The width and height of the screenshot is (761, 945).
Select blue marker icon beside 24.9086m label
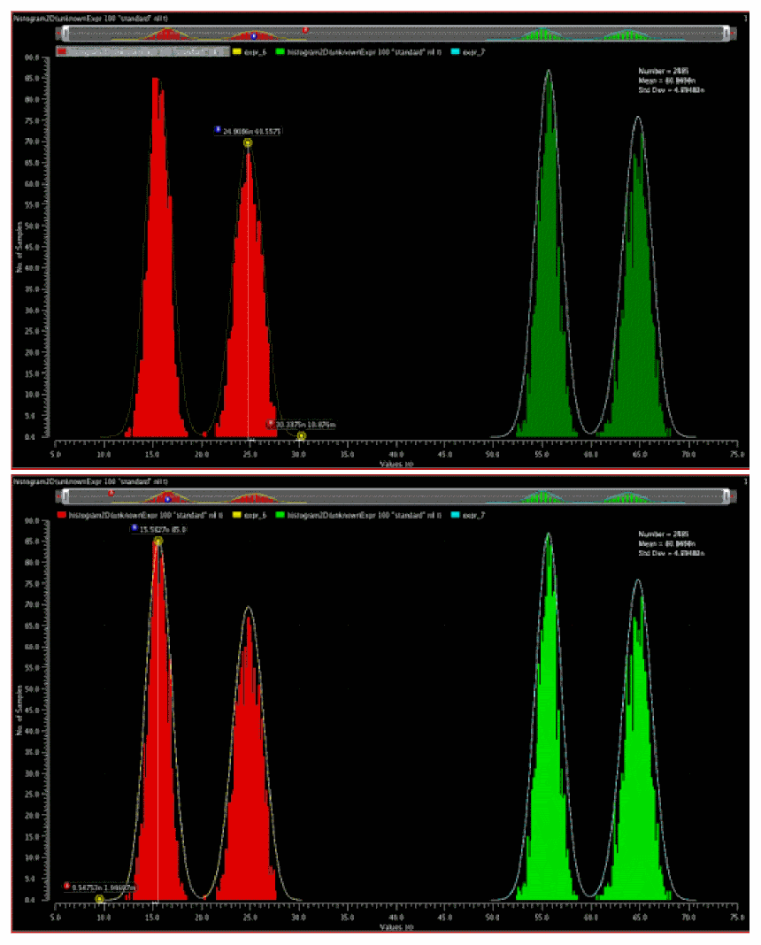click(x=218, y=129)
